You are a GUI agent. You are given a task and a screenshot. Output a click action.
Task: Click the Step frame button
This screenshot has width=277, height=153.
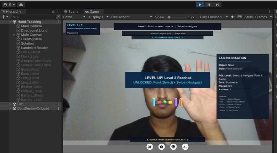[x=217, y=5]
